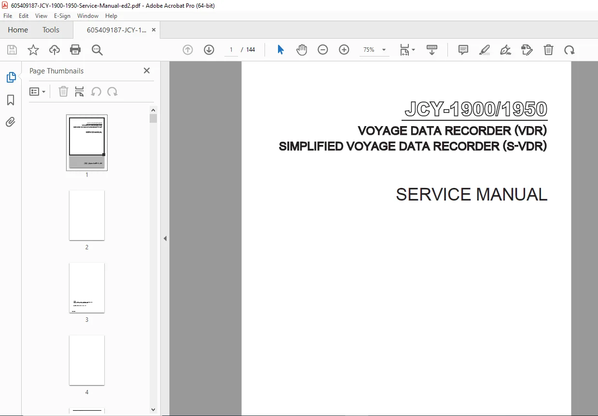Zoom out with the minus icon
Screen dimensions: 598x416
(x=323, y=50)
